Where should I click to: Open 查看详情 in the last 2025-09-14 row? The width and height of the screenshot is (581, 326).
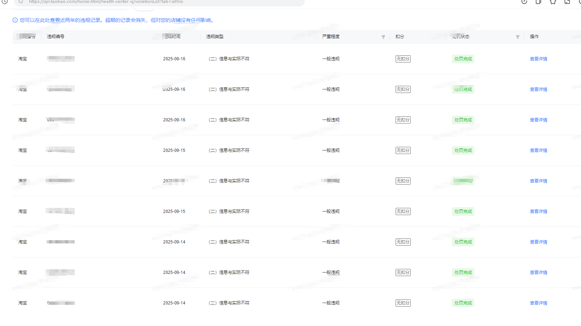pos(539,303)
